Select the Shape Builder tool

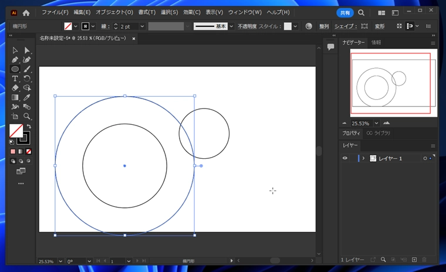click(27, 88)
